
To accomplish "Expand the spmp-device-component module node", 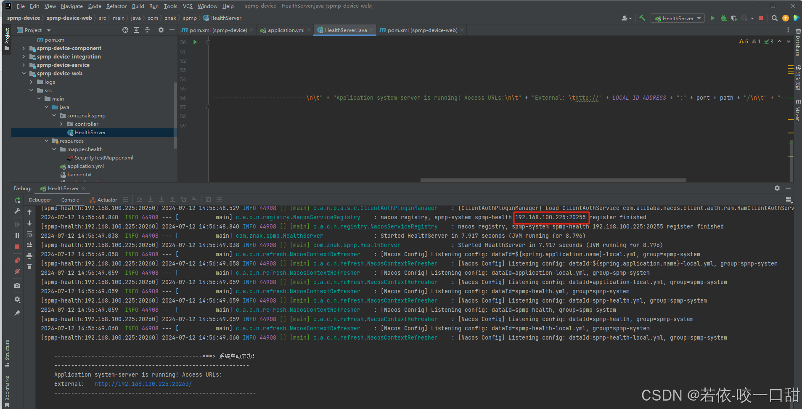I will pos(24,48).
